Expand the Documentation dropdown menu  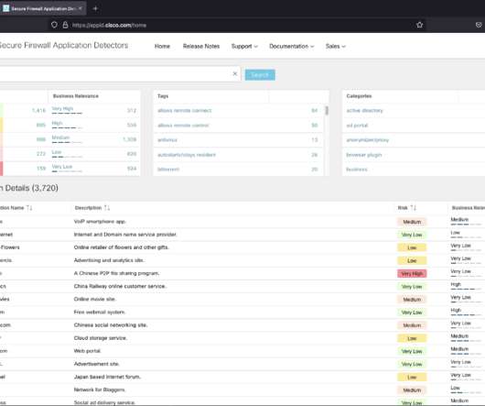[x=291, y=46]
